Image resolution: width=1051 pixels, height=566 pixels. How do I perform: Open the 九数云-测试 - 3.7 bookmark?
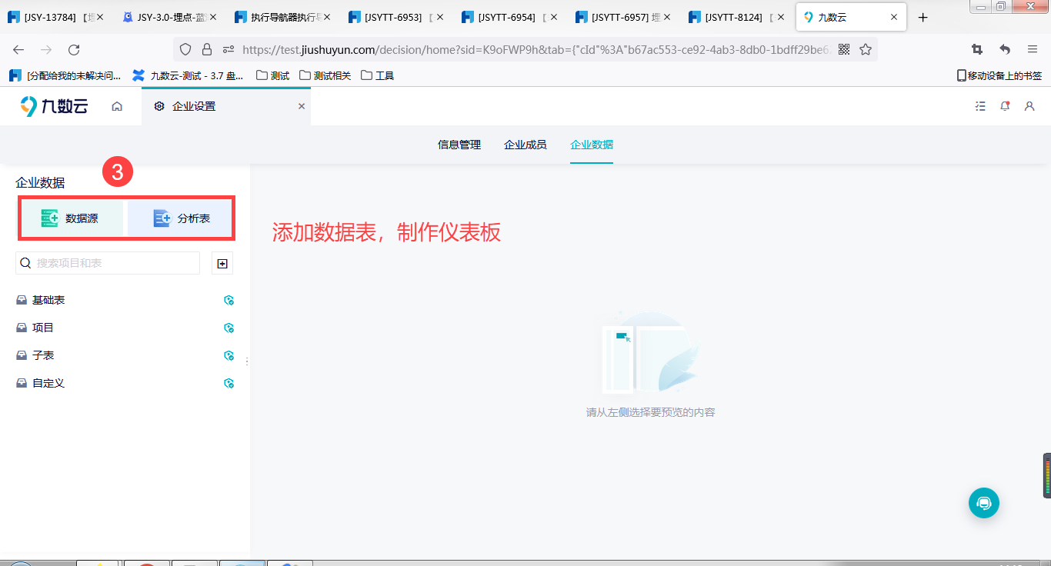189,75
